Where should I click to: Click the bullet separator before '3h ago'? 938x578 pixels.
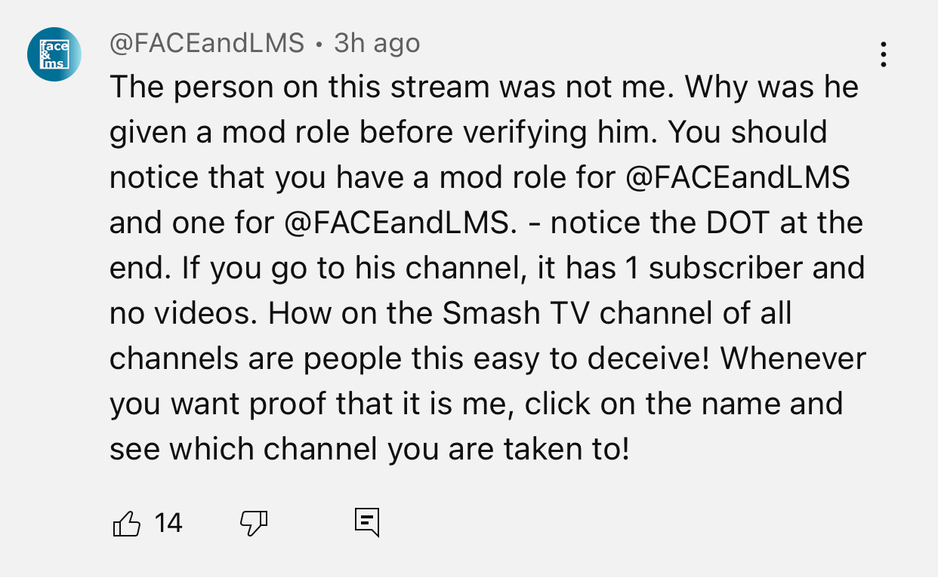tap(319, 45)
